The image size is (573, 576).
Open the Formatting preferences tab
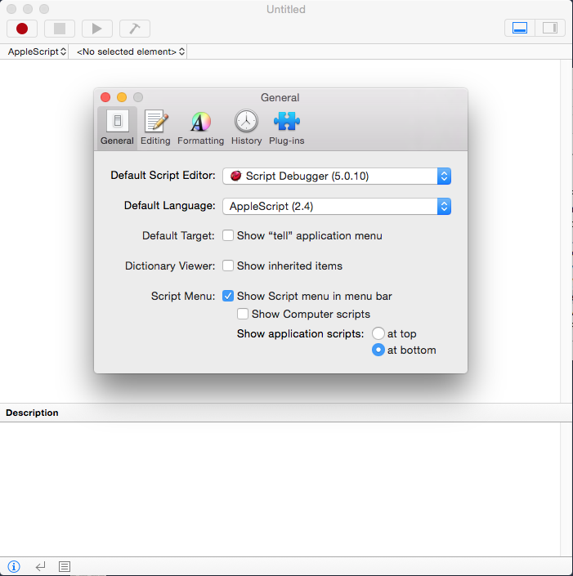201,127
